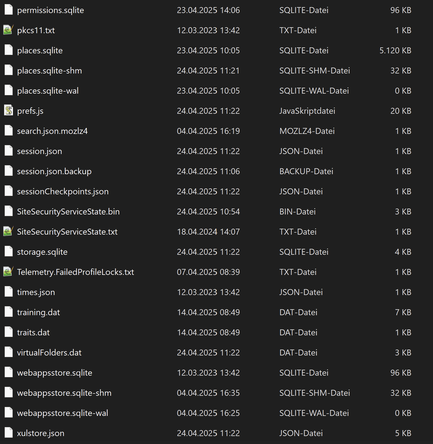The image size is (433, 444).
Task: Click the xulstore.json file icon
Action: 8,433
